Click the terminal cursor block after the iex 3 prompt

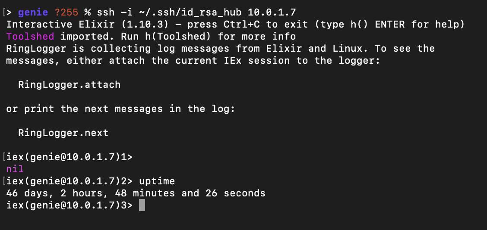[x=142, y=205]
